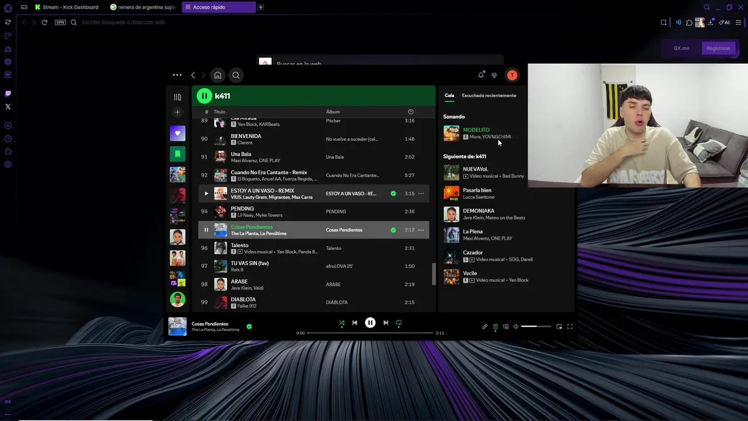Switch to Stream - Kick Dashboard browser tab
The image size is (748, 421).
point(67,7)
